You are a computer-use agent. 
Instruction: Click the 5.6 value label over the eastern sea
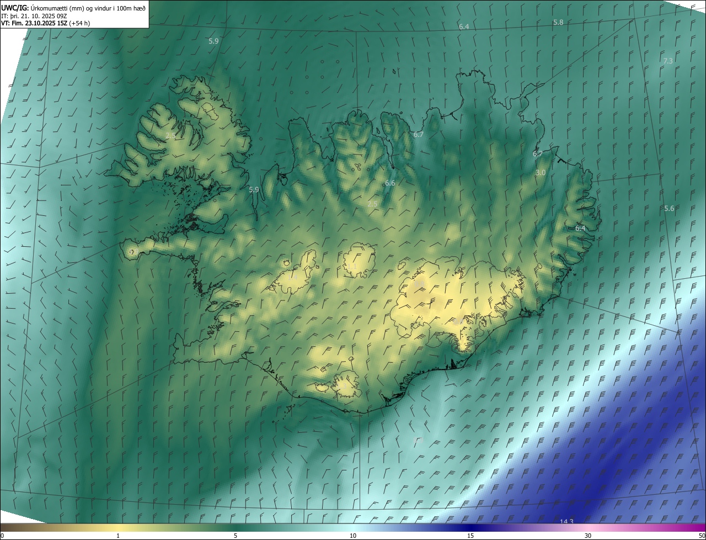pos(669,209)
